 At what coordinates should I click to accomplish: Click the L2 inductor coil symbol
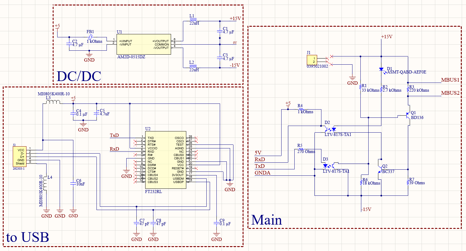coord(193,67)
